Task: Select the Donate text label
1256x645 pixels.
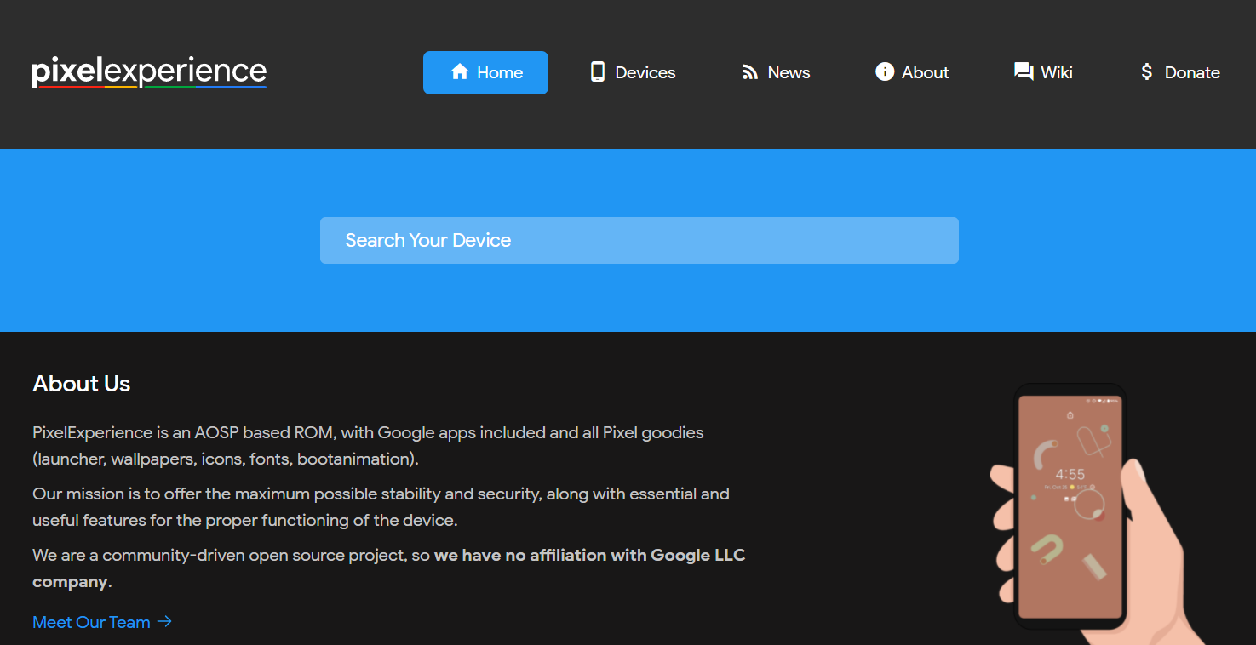Action: coord(1192,72)
